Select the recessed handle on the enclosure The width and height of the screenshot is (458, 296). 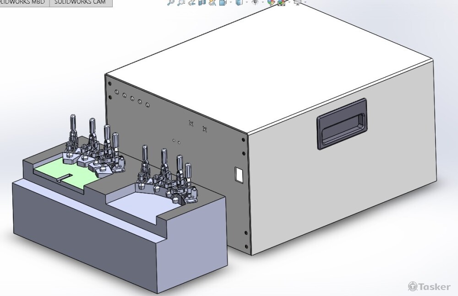[x=341, y=124]
